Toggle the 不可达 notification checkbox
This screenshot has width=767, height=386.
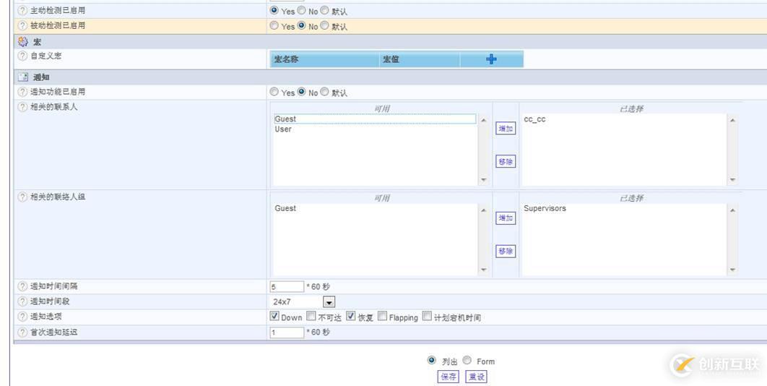pyautogui.click(x=311, y=316)
